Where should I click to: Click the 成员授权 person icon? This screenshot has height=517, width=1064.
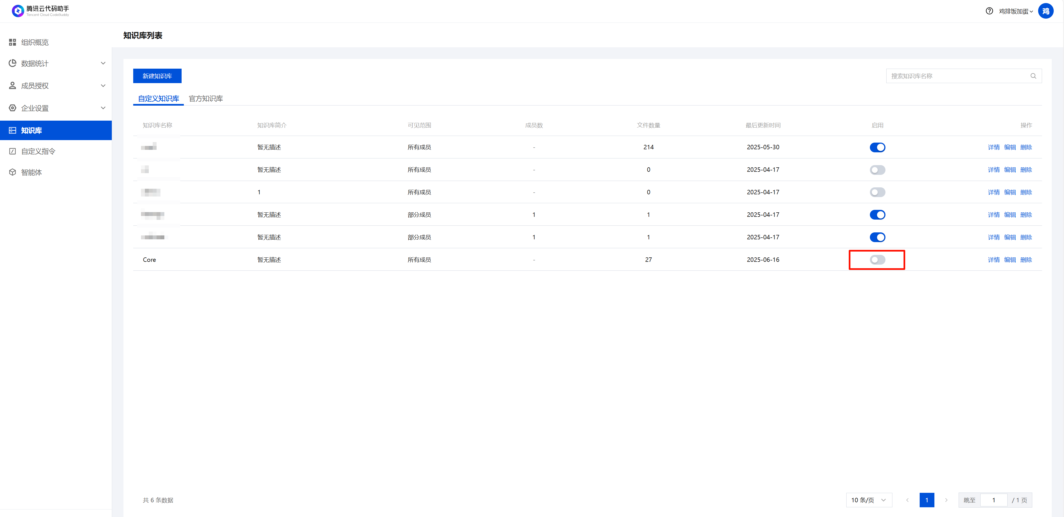(13, 86)
